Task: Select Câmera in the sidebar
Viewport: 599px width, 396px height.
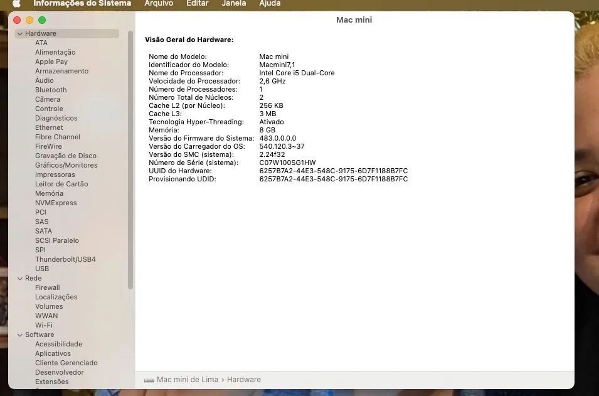Action: pos(48,99)
